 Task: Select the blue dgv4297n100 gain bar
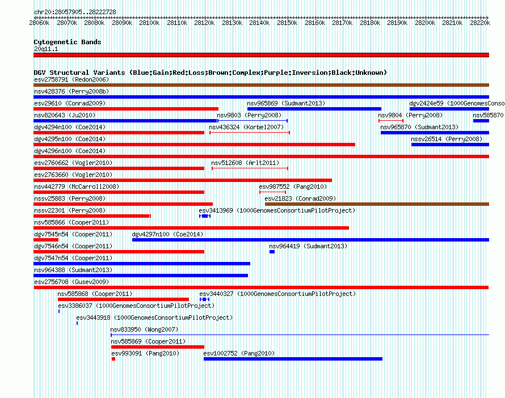311,240
